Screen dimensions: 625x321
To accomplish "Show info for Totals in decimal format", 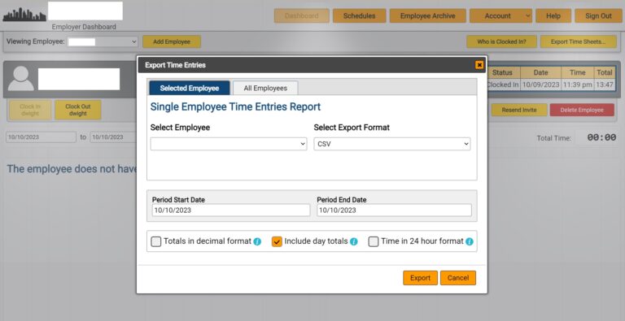I will [x=257, y=241].
